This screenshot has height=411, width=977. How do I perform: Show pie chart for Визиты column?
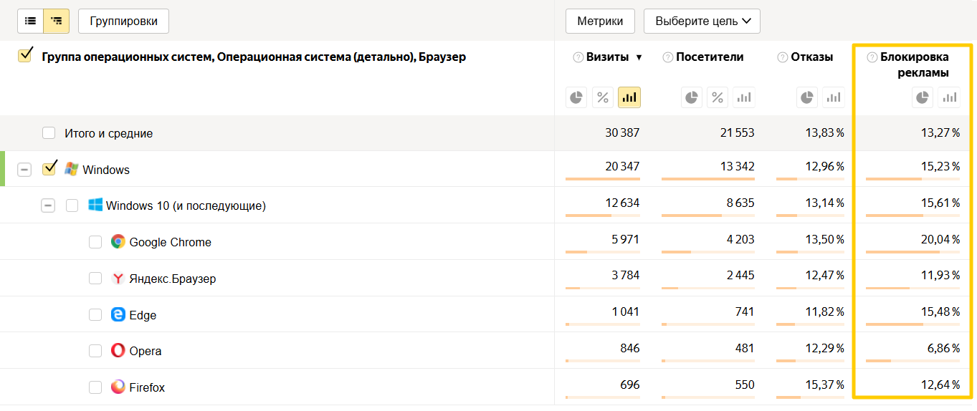click(x=576, y=97)
